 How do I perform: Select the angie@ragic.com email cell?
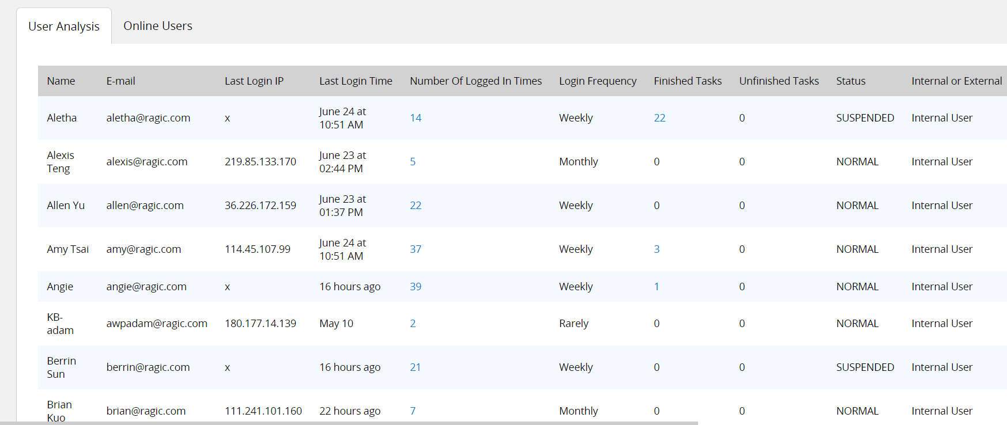pyautogui.click(x=146, y=287)
